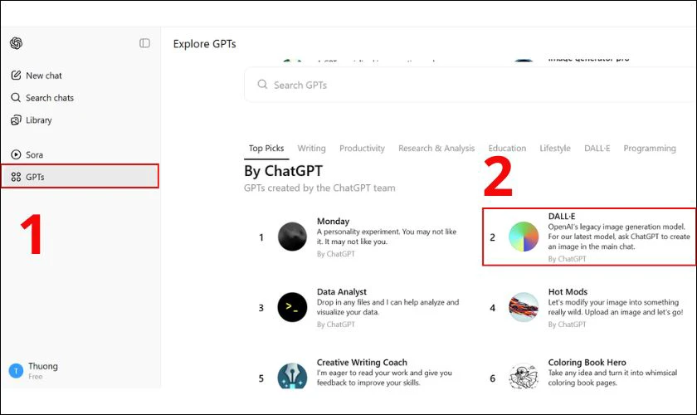Open the Creative Writing Coach title
The height and width of the screenshot is (415, 697).
point(362,362)
